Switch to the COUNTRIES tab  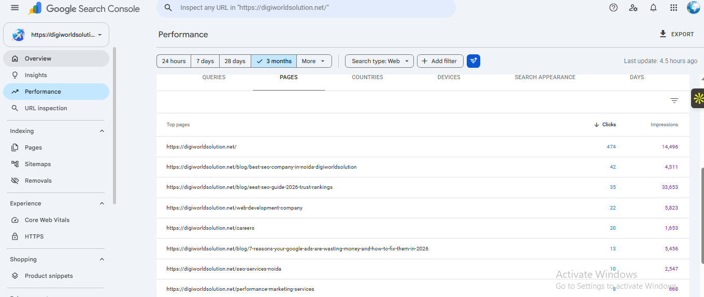click(367, 78)
